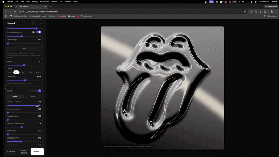Select the 1:1 canvas ratio
This screenshot has width=279, height=157.
click(16, 73)
